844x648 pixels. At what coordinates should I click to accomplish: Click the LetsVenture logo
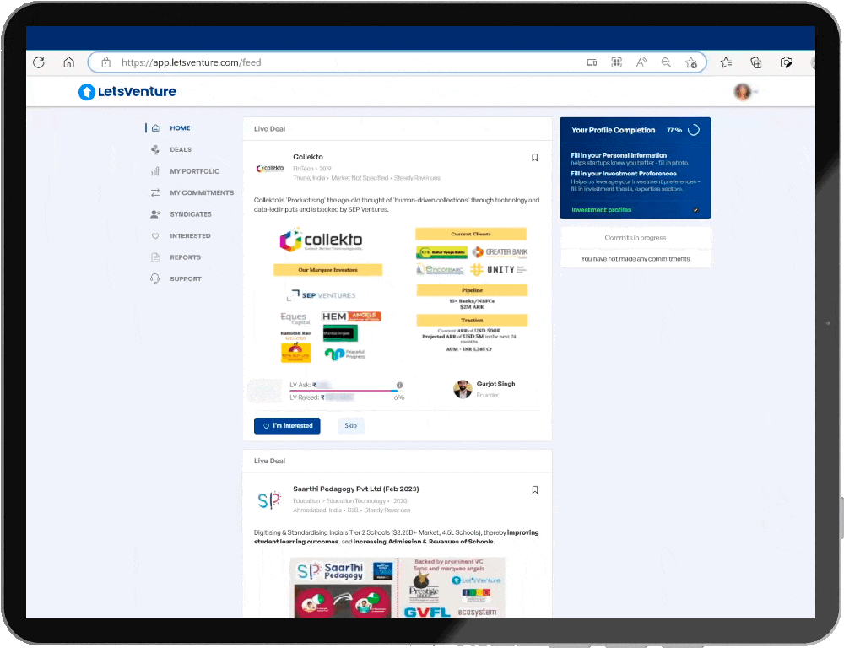click(127, 91)
